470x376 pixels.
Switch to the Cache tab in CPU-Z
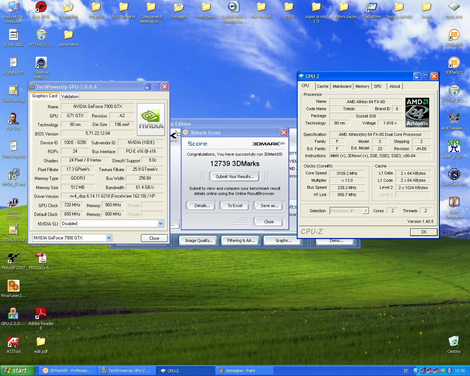(322, 86)
